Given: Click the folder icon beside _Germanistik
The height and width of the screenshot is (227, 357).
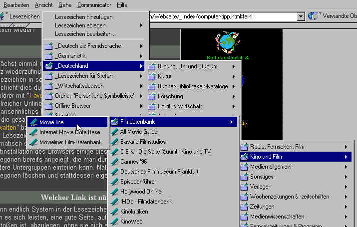Looking at the screenshot, I should point(49,56).
